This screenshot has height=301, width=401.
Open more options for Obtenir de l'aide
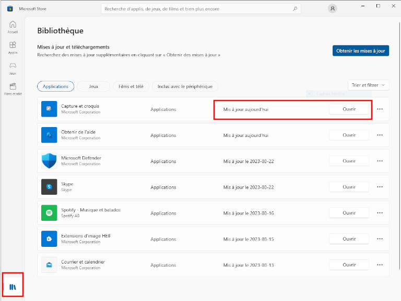pos(380,135)
